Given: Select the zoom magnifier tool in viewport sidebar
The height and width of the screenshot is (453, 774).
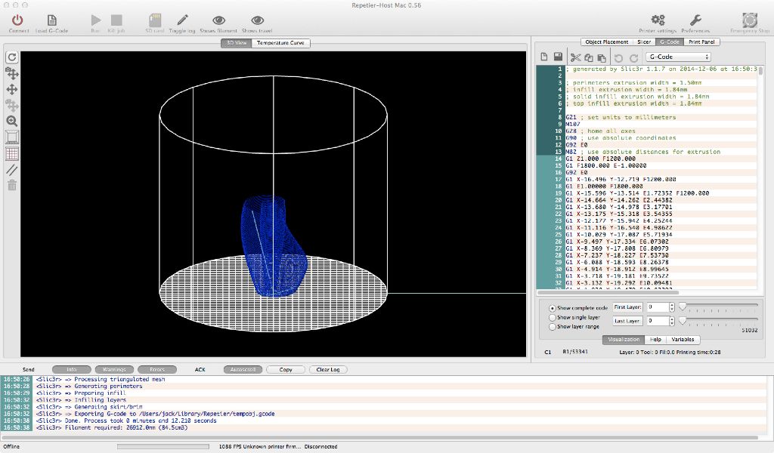Looking at the screenshot, I should (x=12, y=121).
